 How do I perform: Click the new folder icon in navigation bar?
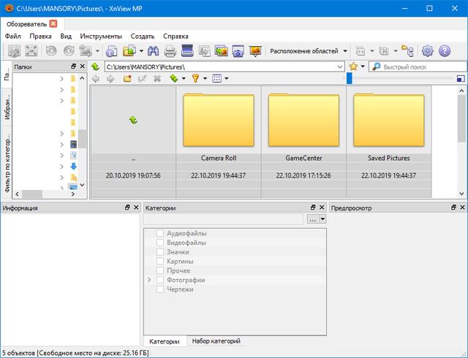[127, 78]
